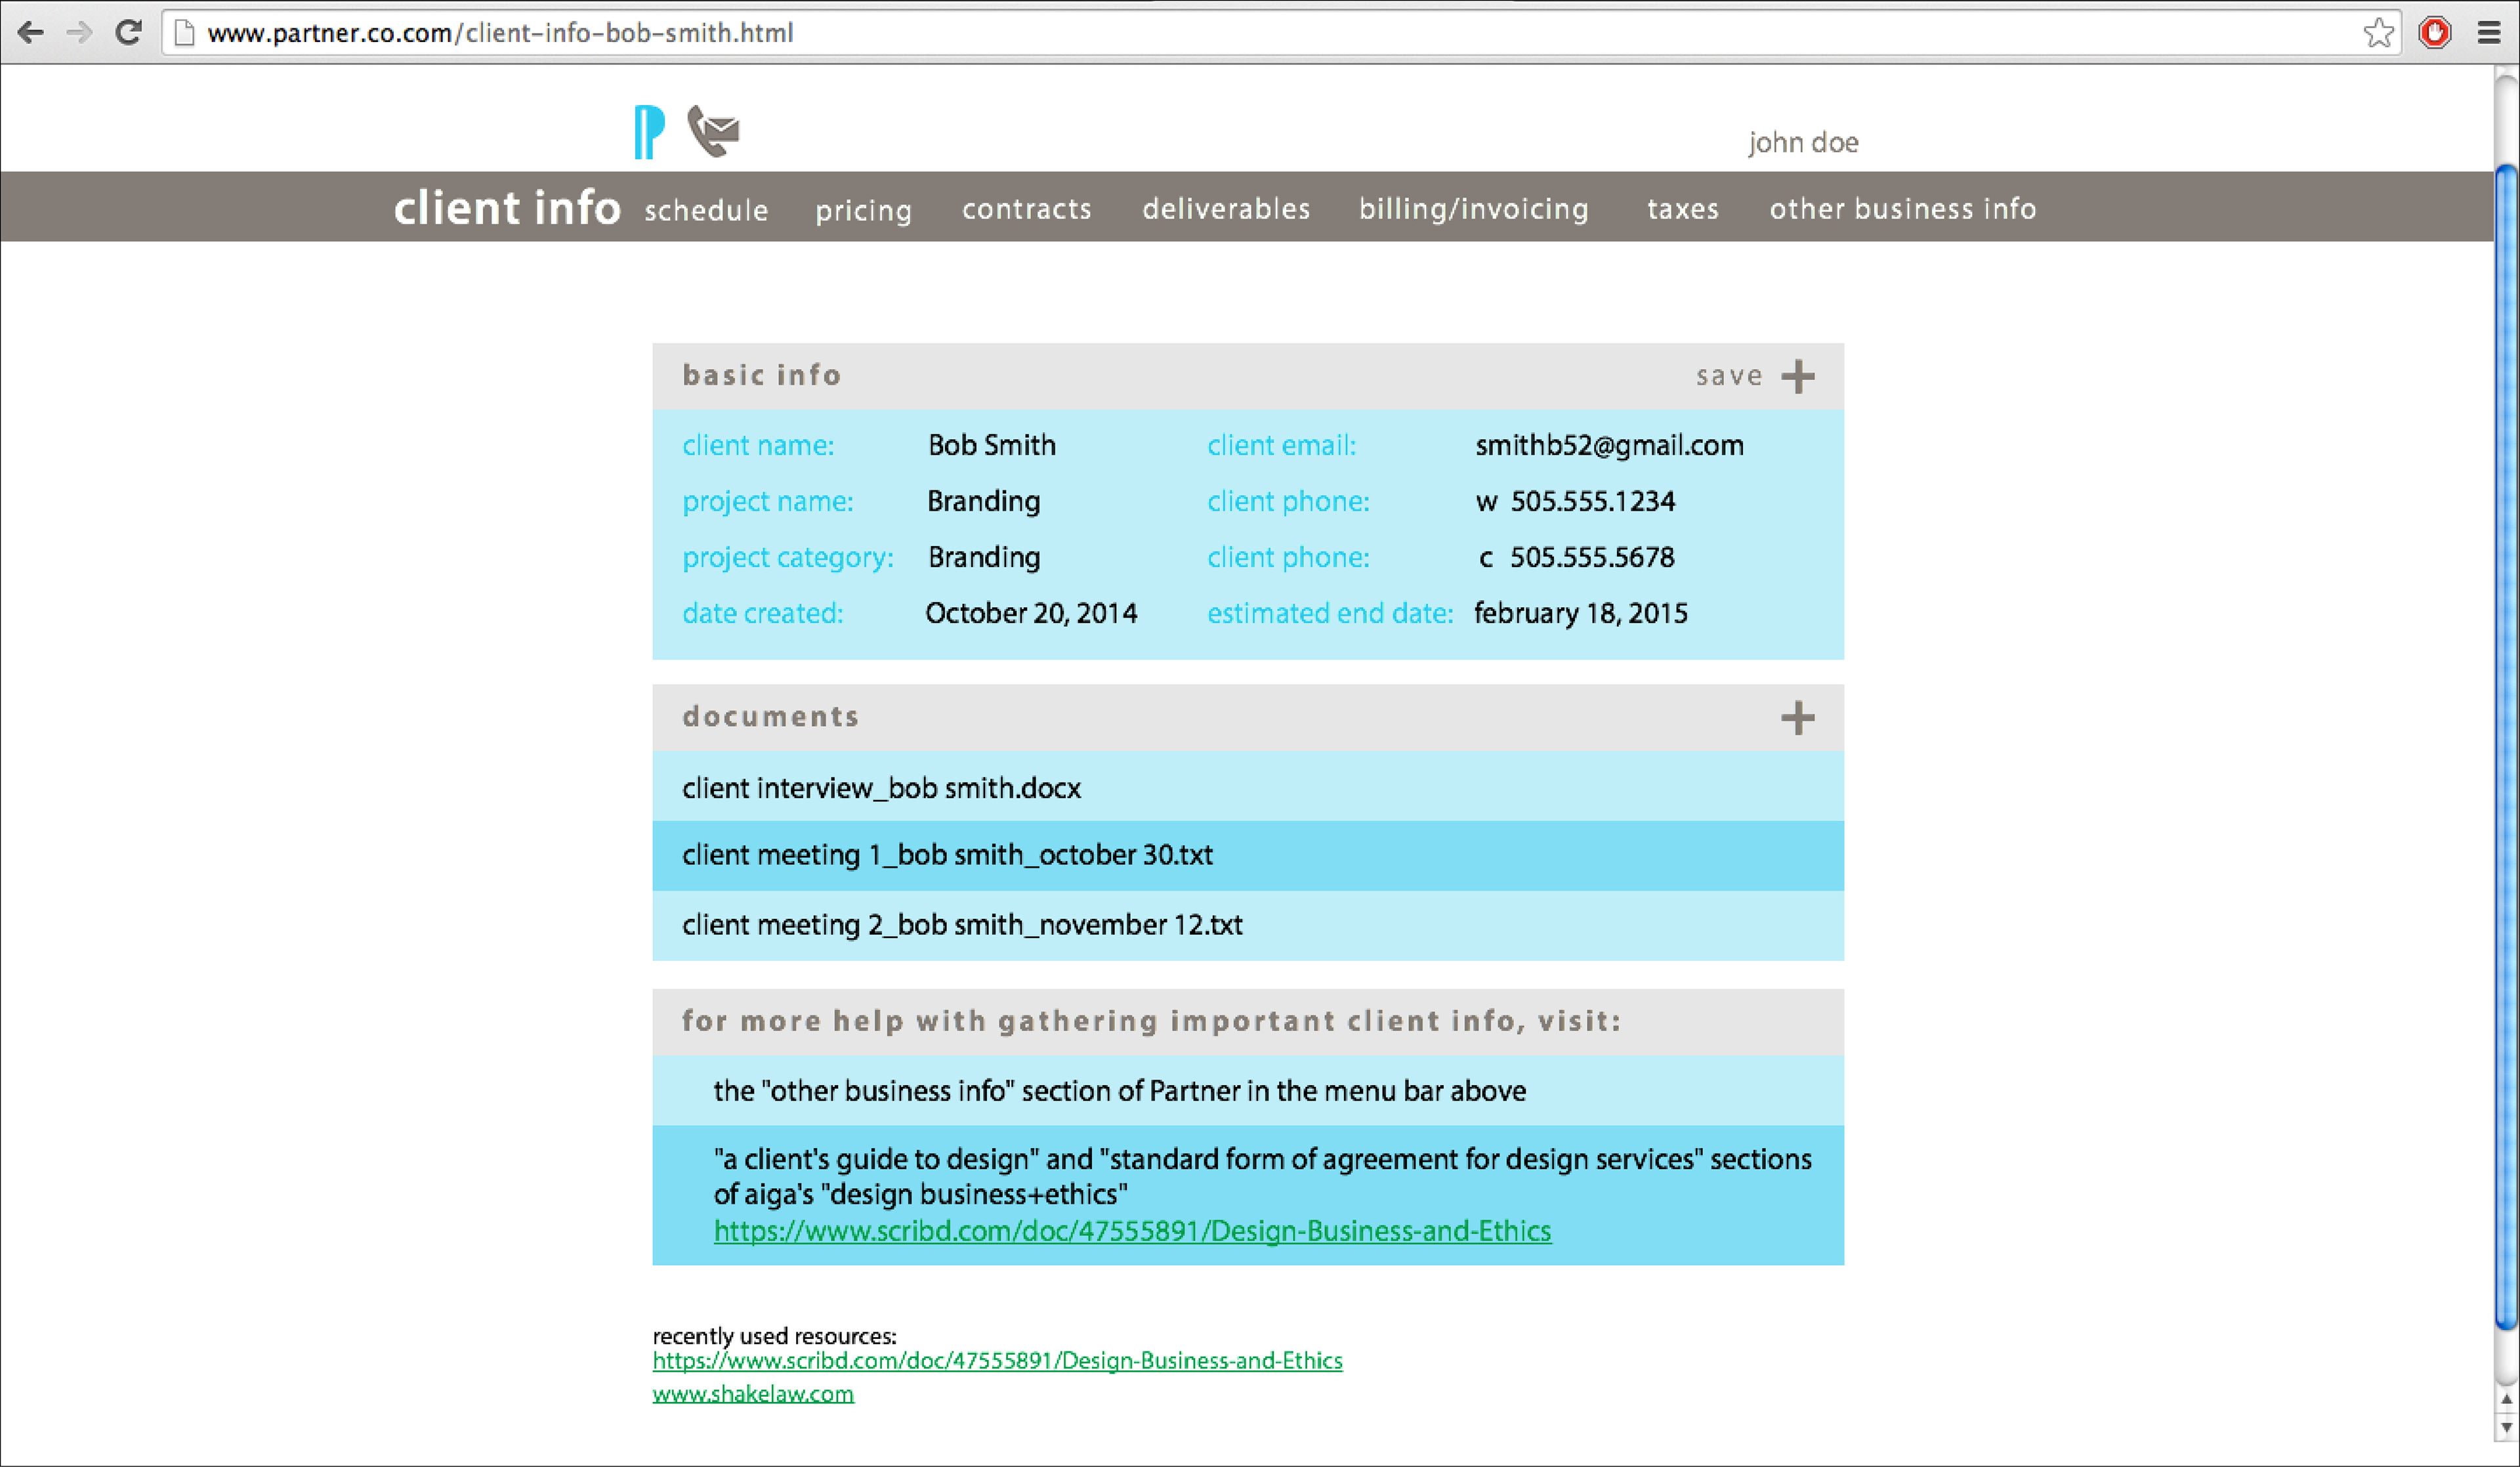The height and width of the screenshot is (1467, 2520).
Task: Click the "project name:" label
Action: 768,501
